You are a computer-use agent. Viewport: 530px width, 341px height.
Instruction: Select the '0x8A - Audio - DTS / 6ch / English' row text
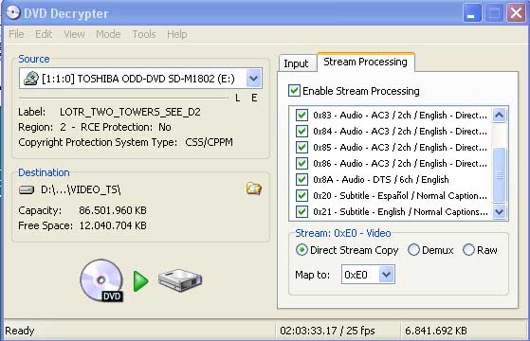(x=381, y=180)
